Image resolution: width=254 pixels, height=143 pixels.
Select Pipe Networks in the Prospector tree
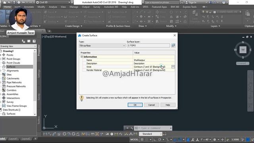point(14,82)
